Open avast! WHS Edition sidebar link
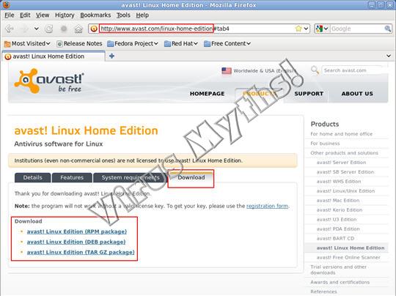The image size is (396, 296). pyautogui.click(x=339, y=182)
